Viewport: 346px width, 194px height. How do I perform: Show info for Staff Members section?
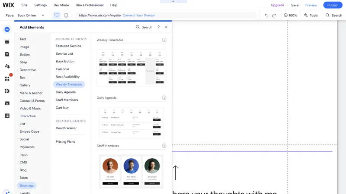[164, 146]
